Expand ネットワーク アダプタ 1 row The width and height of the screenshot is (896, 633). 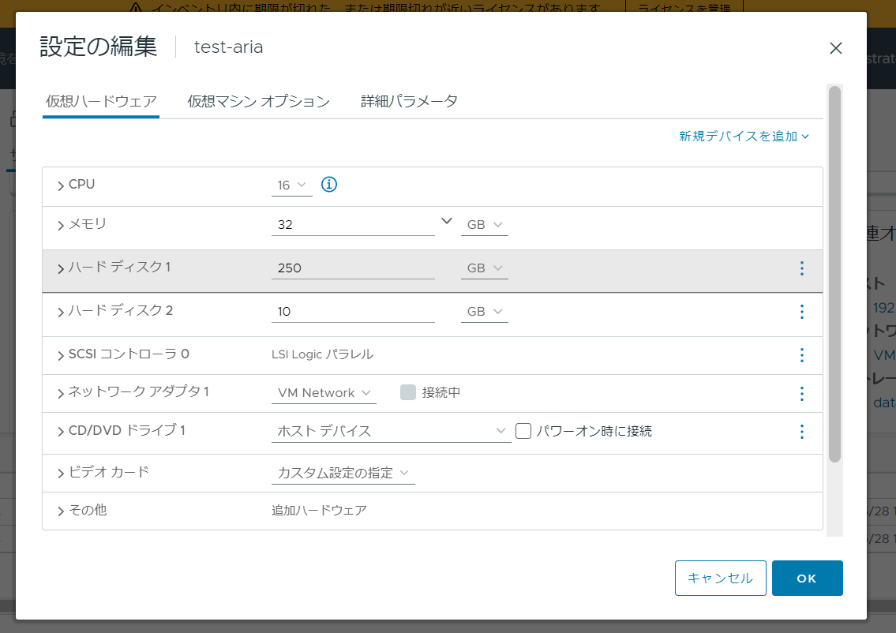coord(61,393)
